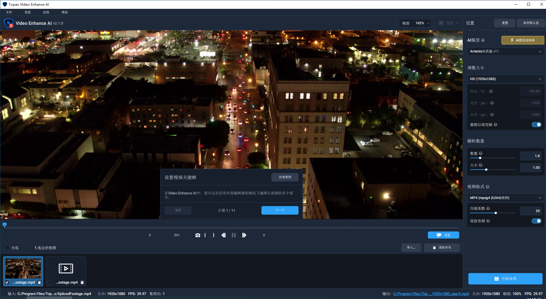
Task: Click the film placeholder icon of second video
Action: click(66, 269)
